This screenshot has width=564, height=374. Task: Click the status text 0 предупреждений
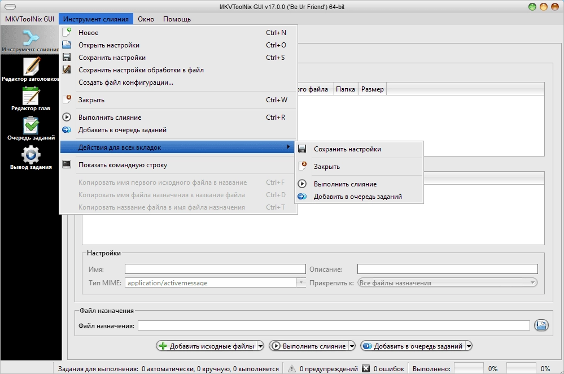tap(329, 368)
